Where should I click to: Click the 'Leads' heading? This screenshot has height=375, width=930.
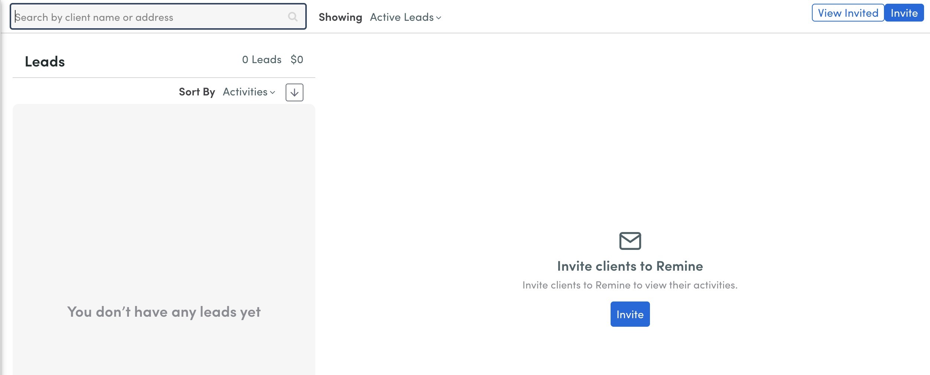[45, 62]
